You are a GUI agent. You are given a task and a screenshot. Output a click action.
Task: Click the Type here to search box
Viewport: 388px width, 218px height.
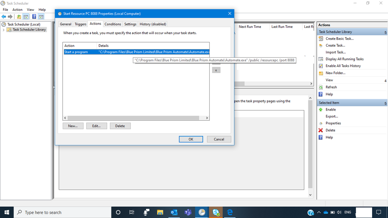pyautogui.click(x=63, y=212)
